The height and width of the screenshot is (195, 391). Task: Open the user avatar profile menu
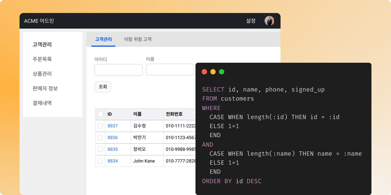point(269,21)
